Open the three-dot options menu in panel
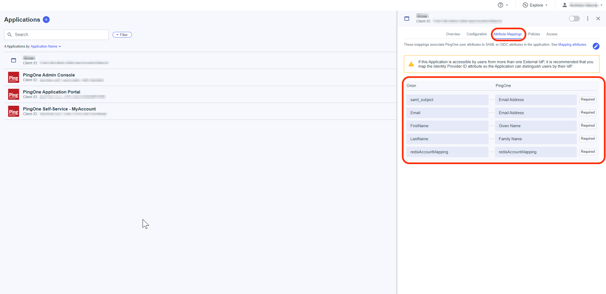Screen dimensions: 606x294 tap(587, 19)
